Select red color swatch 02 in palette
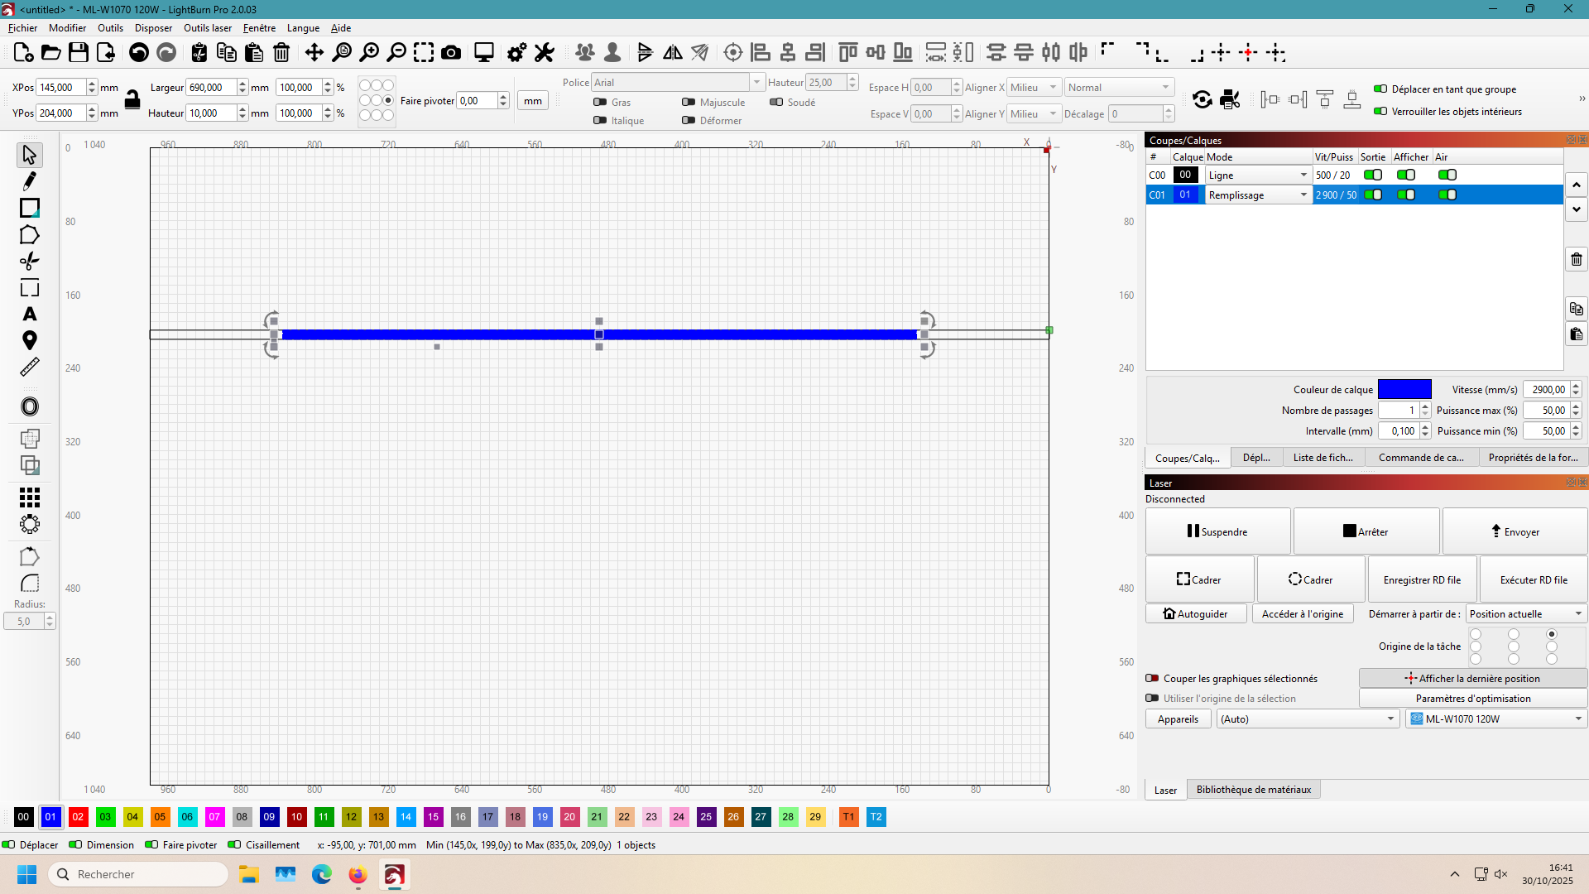 tap(78, 817)
